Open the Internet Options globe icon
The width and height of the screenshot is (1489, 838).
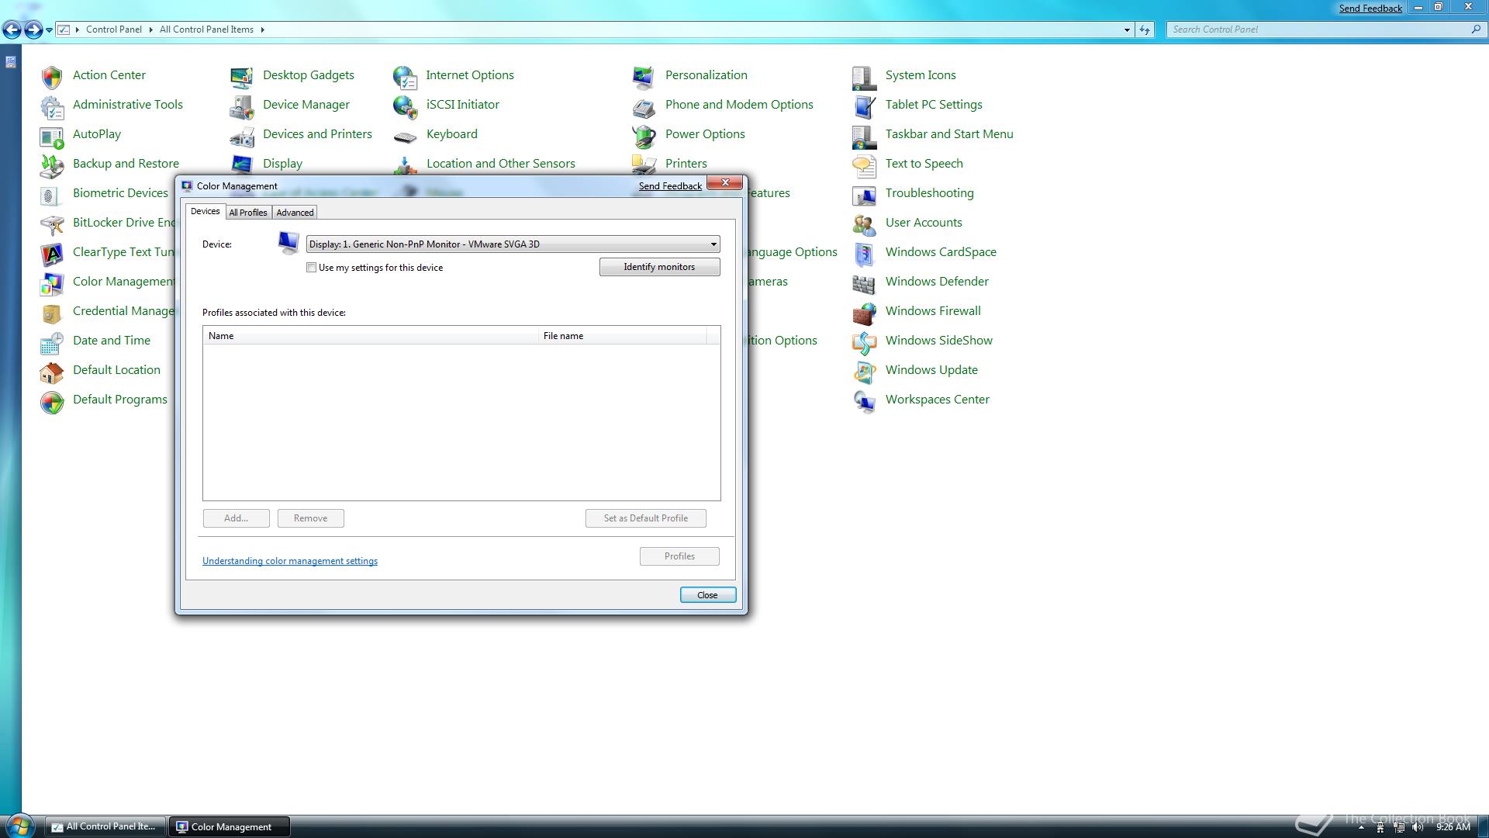coord(405,76)
